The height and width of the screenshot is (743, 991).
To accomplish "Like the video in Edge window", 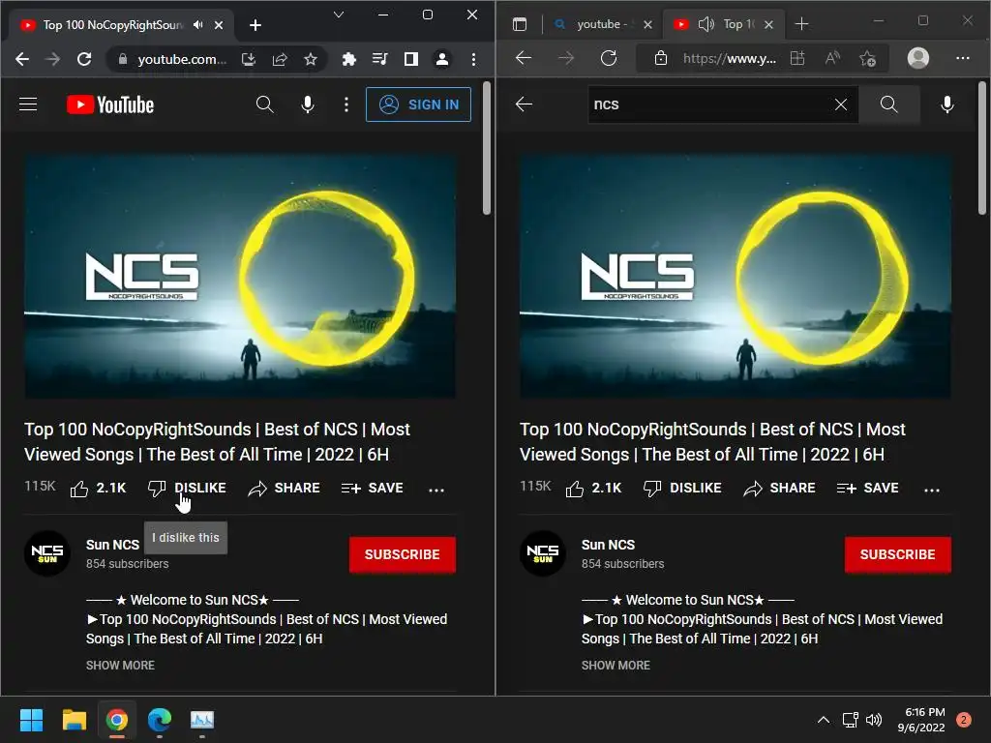I will click(593, 489).
